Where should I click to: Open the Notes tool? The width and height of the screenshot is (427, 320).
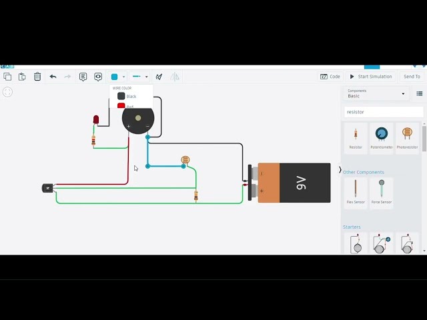83,77
